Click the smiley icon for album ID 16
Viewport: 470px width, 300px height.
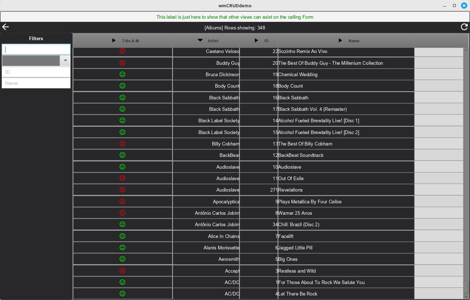(x=122, y=98)
